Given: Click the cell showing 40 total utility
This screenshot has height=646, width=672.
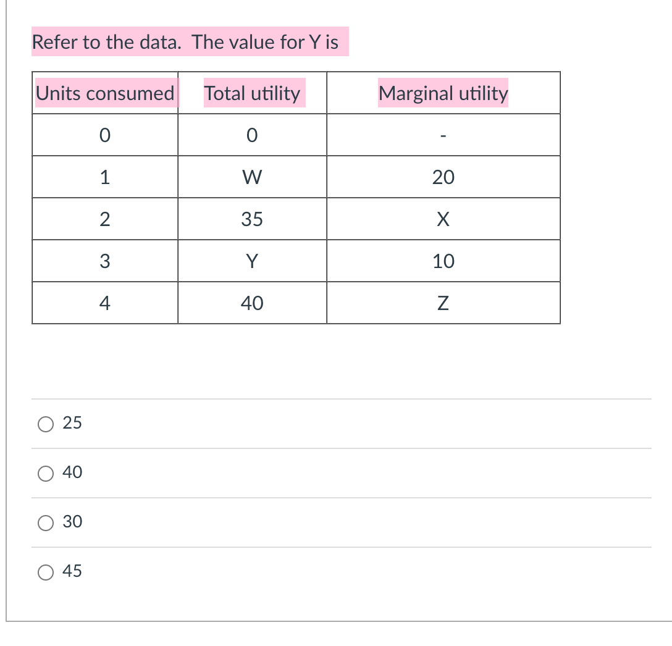Looking at the screenshot, I should point(252,303).
